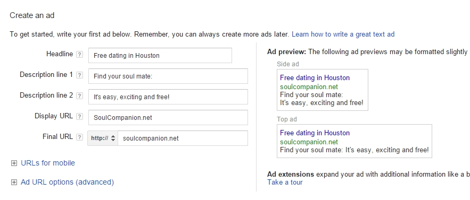Select the Side ad preview headline
This screenshot has height=200, width=470.
[x=315, y=78]
